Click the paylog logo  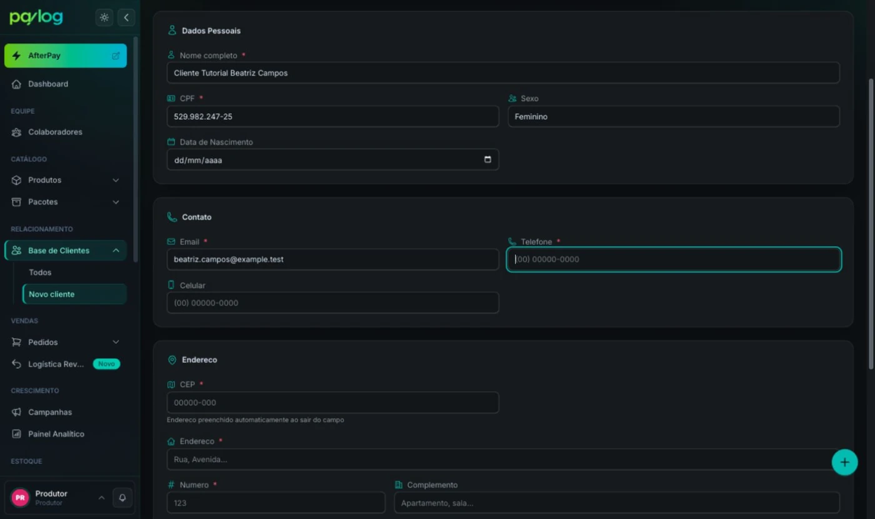click(x=36, y=17)
